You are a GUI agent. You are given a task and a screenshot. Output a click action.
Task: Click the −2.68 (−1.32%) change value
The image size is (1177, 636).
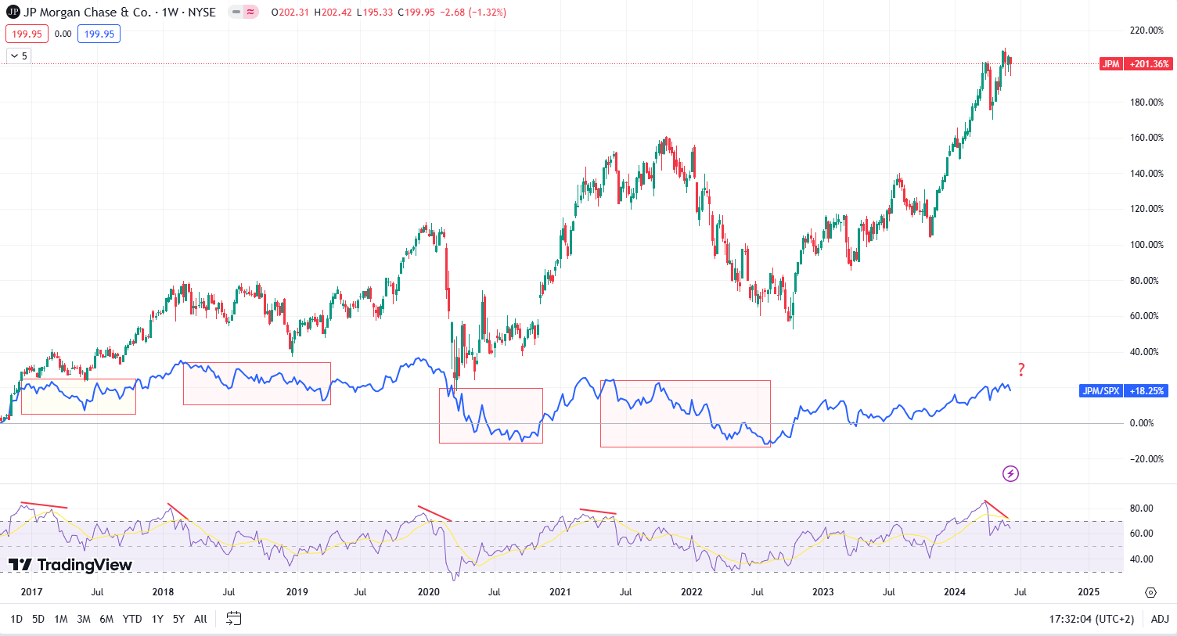point(473,13)
